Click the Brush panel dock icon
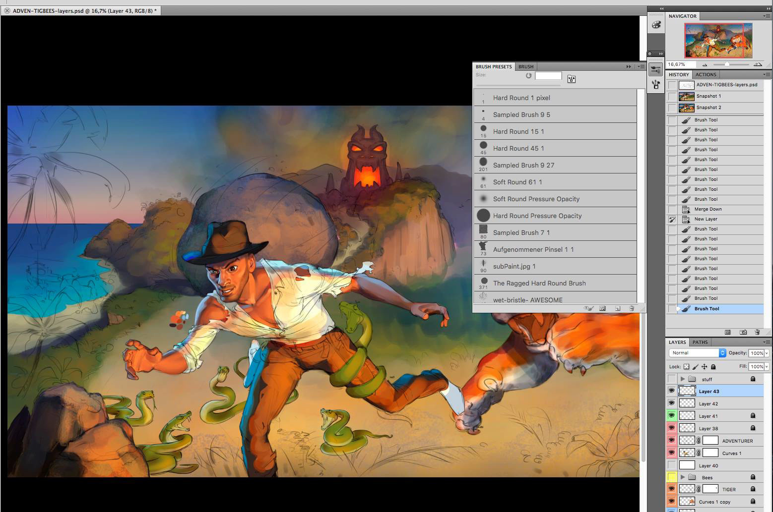Screen dimensions: 773x512 [656, 69]
